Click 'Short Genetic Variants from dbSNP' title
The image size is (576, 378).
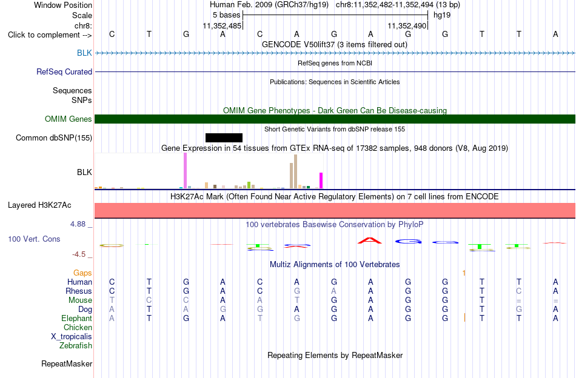[335, 129]
